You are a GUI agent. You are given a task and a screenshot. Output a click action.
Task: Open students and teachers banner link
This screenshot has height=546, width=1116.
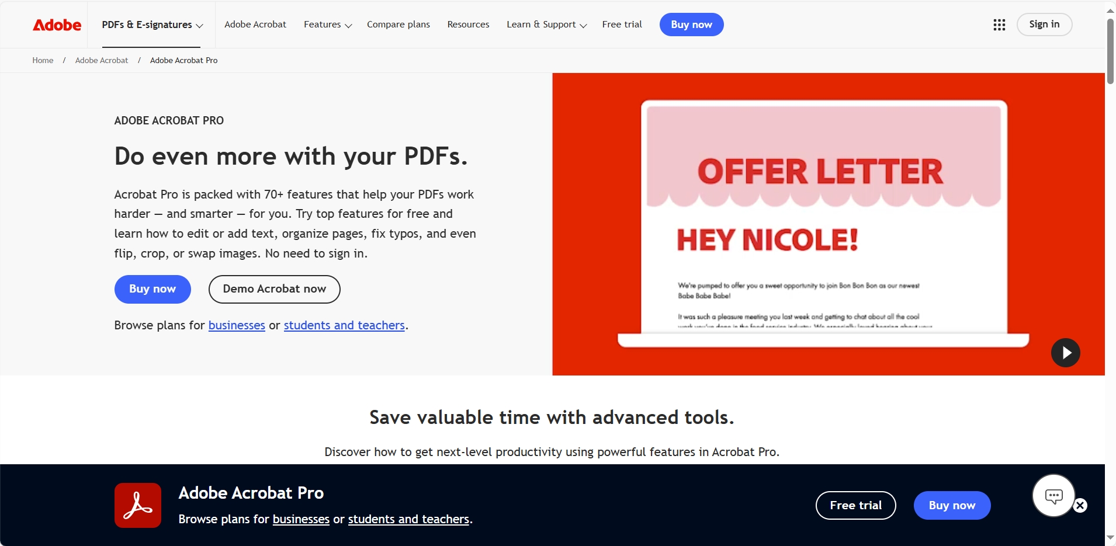pyautogui.click(x=408, y=519)
